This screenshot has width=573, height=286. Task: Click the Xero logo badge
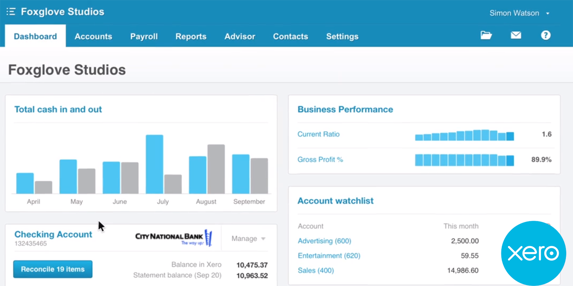tap(533, 253)
